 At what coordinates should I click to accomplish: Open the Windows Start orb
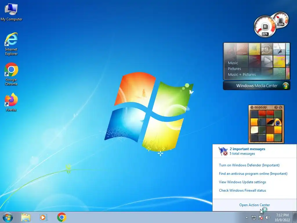[x=8, y=217]
